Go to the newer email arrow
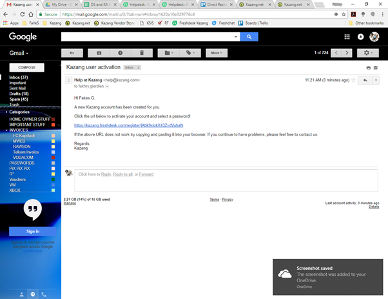The width and height of the screenshot is (388, 299). 336,53
